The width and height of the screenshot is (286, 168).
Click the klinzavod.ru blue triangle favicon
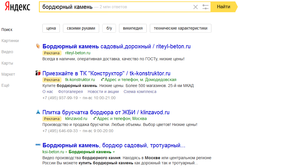click(x=38, y=112)
